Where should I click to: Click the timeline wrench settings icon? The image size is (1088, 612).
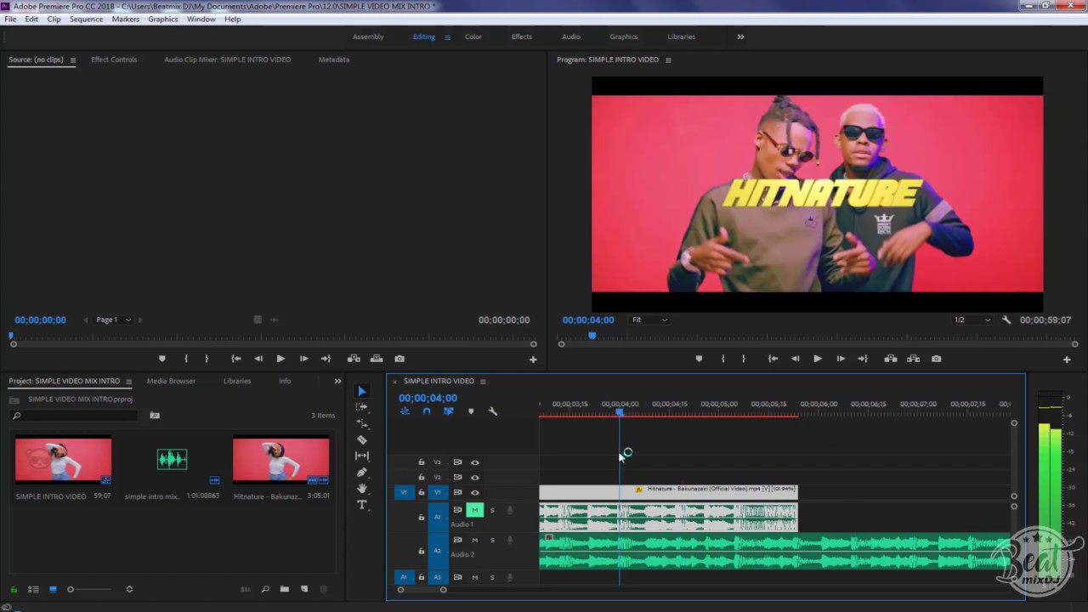[493, 411]
